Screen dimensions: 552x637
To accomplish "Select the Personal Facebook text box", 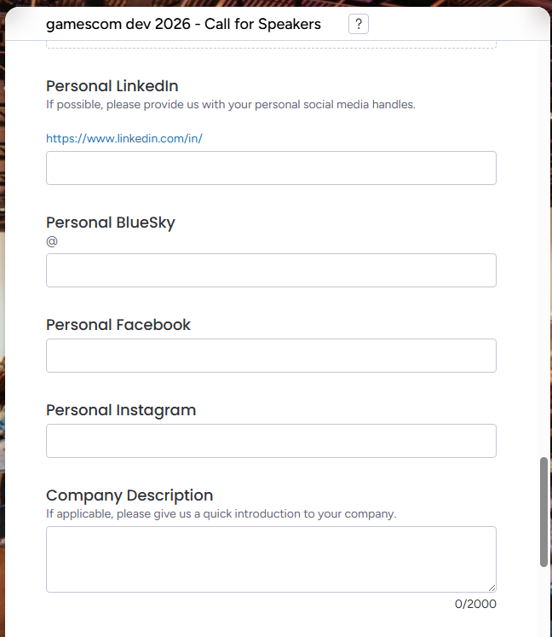I will 271,356.
